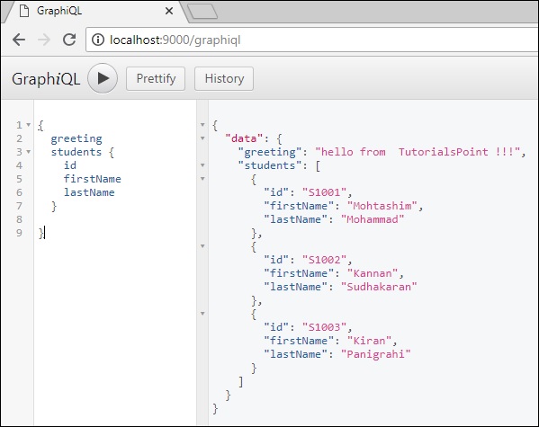
Task: Click lastName field on line 6
Action: tap(89, 192)
